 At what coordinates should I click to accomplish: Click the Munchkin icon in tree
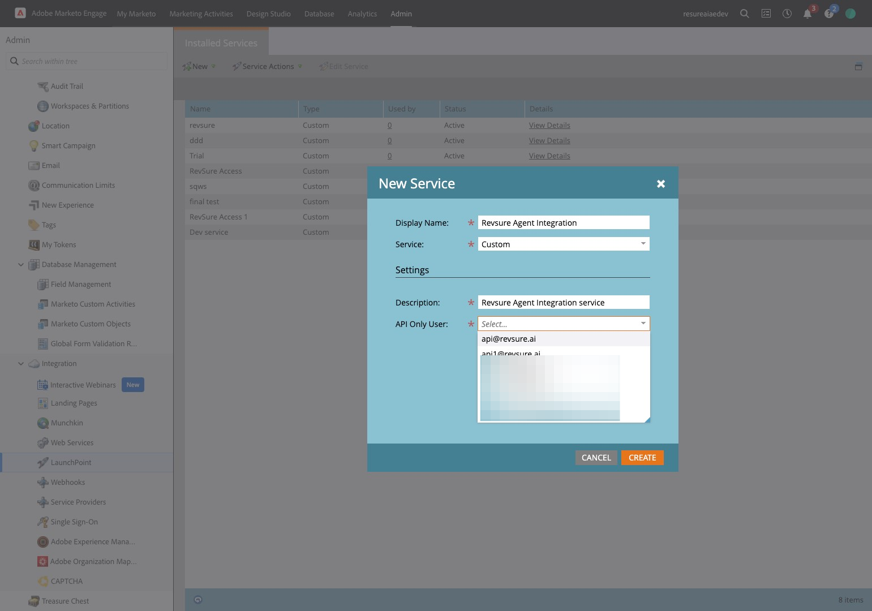[x=43, y=423]
